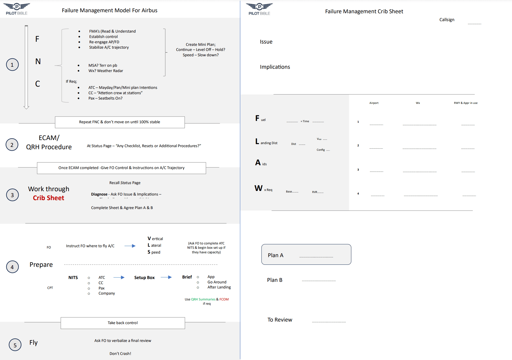Click the 'Implications' heading
The image size is (512, 360).
(275, 67)
